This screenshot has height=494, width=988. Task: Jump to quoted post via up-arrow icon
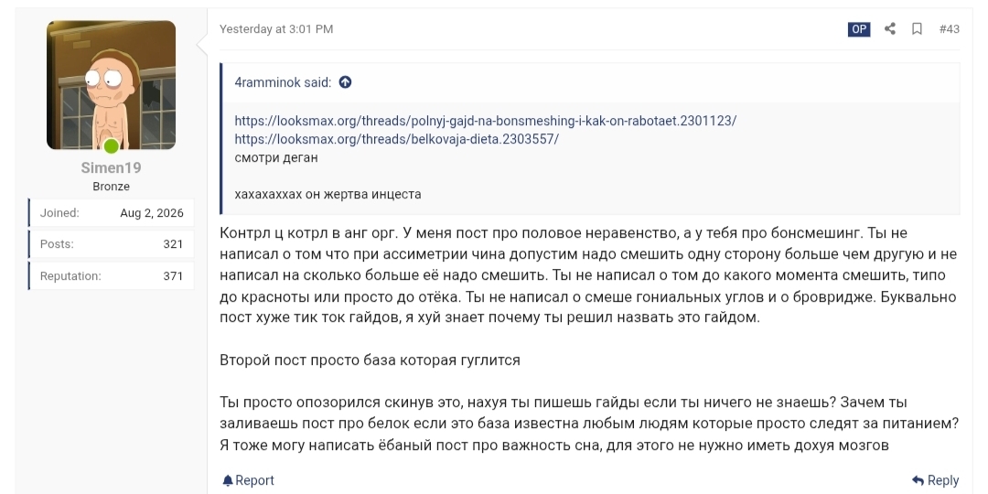click(345, 82)
